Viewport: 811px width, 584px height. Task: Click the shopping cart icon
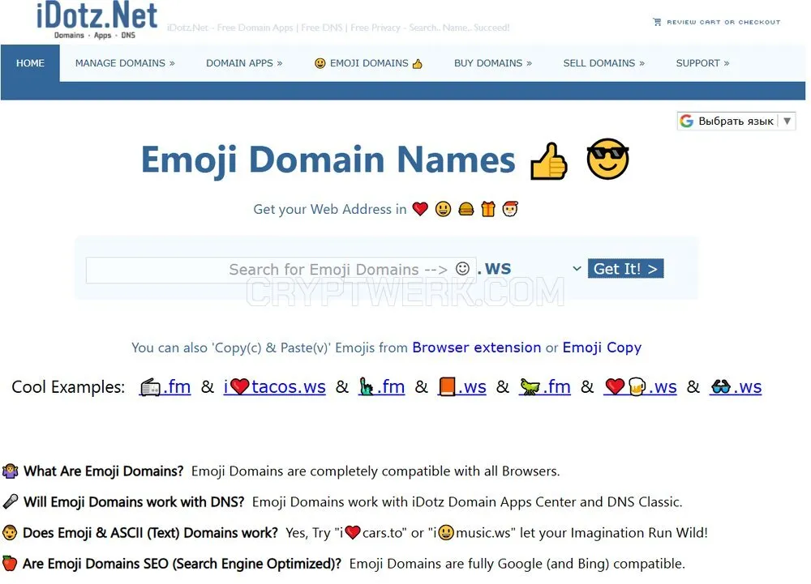pos(657,22)
